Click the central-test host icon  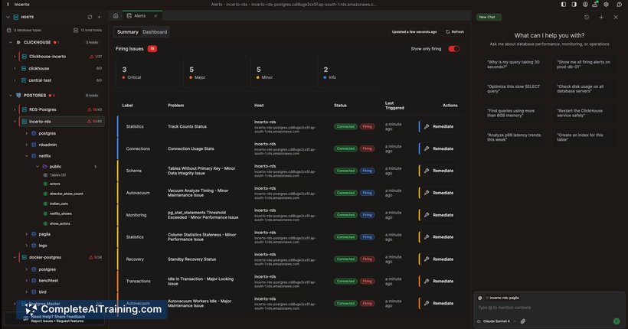[24, 80]
